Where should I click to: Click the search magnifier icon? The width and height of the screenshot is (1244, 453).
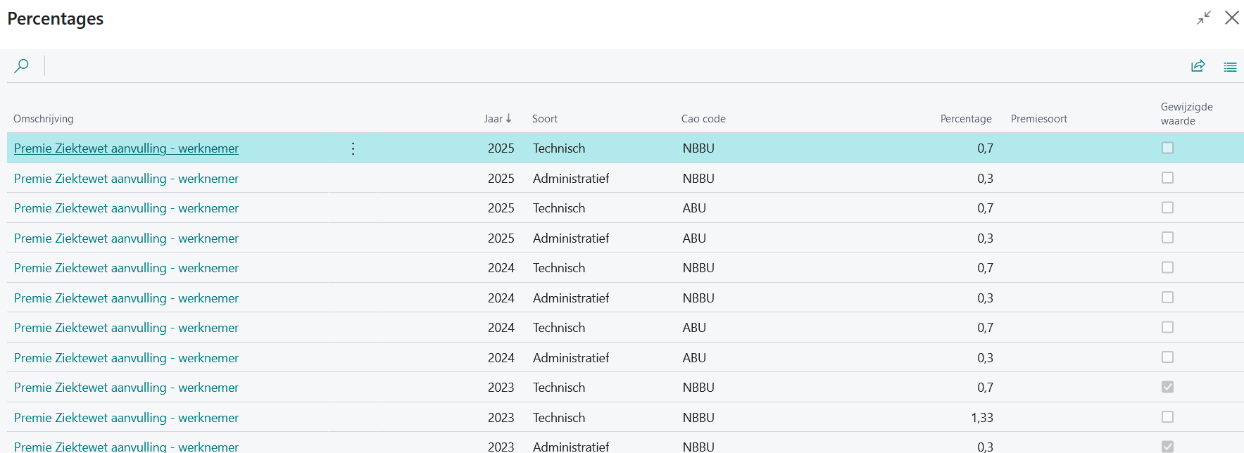pyautogui.click(x=22, y=66)
